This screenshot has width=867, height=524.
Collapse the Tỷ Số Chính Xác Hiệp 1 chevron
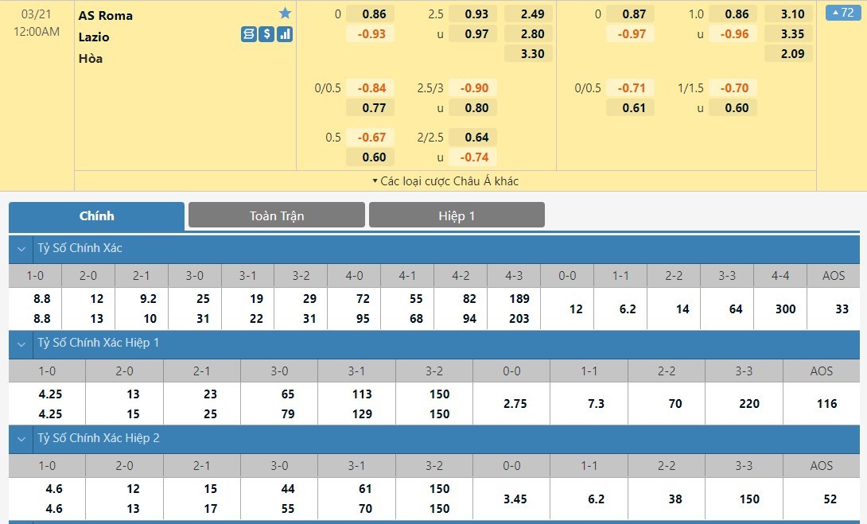tap(21, 344)
